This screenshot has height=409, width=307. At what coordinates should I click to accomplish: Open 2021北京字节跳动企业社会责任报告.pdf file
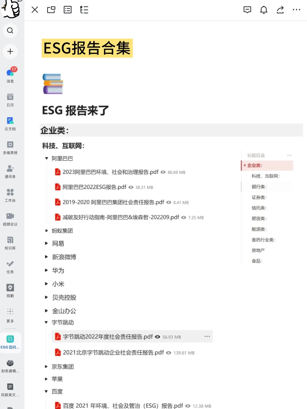click(x=113, y=353)
